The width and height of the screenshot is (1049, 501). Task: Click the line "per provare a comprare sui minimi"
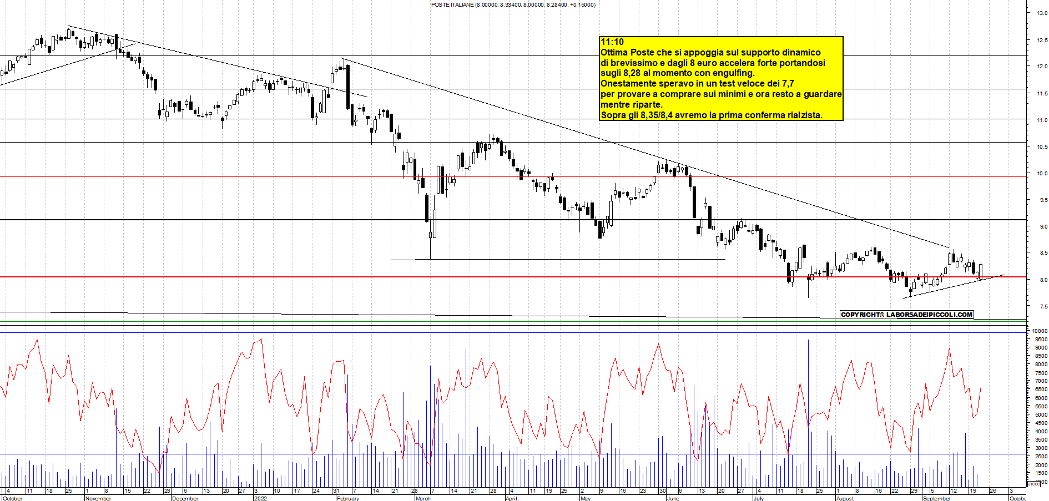721,94
